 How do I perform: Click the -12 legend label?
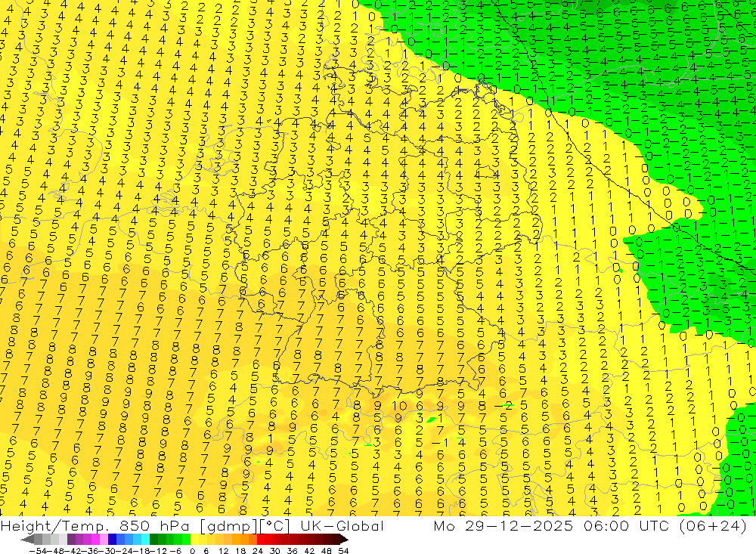[159, 551]
